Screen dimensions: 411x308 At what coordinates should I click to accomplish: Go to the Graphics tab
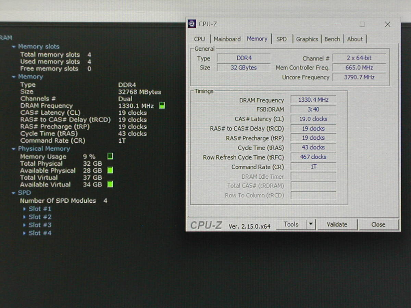[x=307, y=39]
